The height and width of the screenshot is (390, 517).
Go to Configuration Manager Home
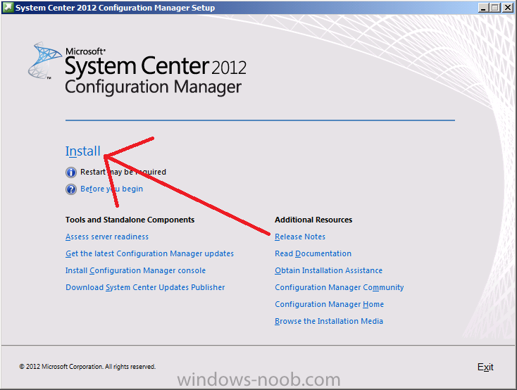pos(329,304)
